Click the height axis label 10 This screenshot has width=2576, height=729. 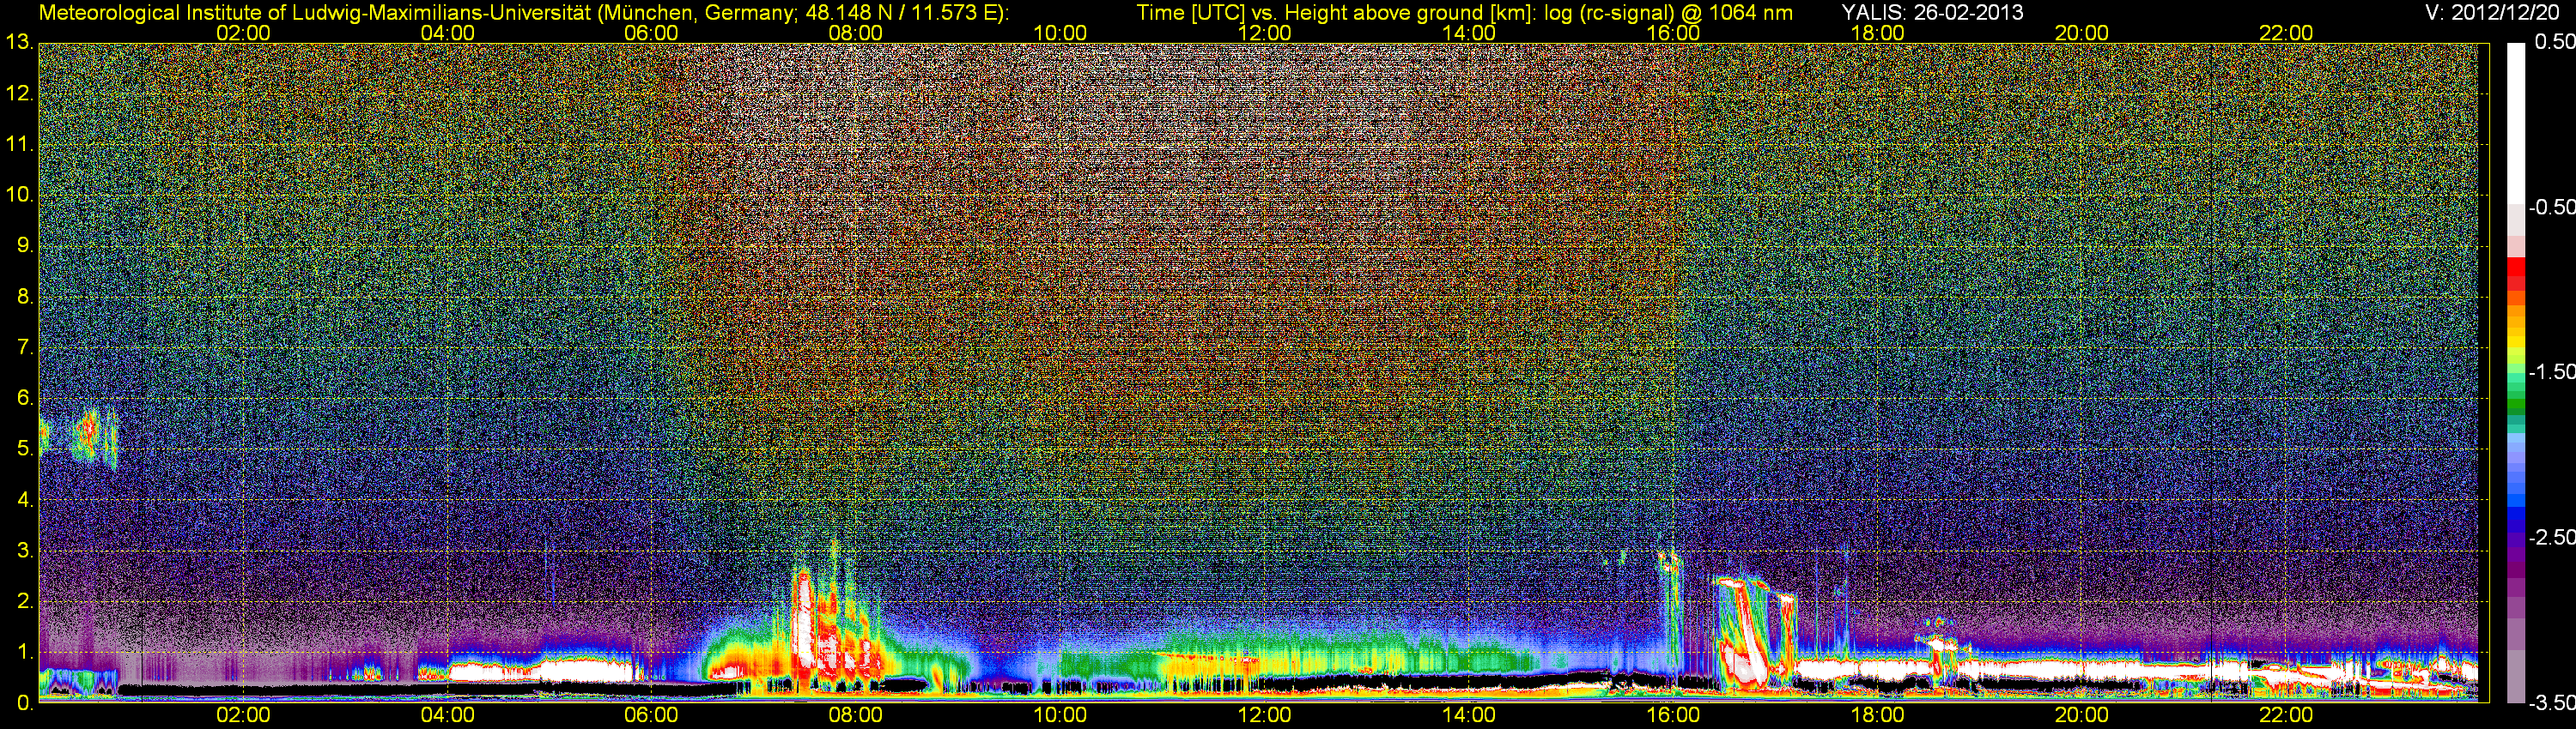(18, 195)
